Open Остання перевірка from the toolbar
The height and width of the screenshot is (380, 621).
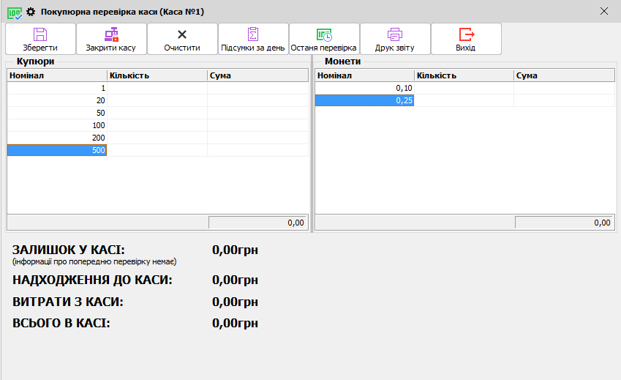pyautogui.click(x=324, y=34)
